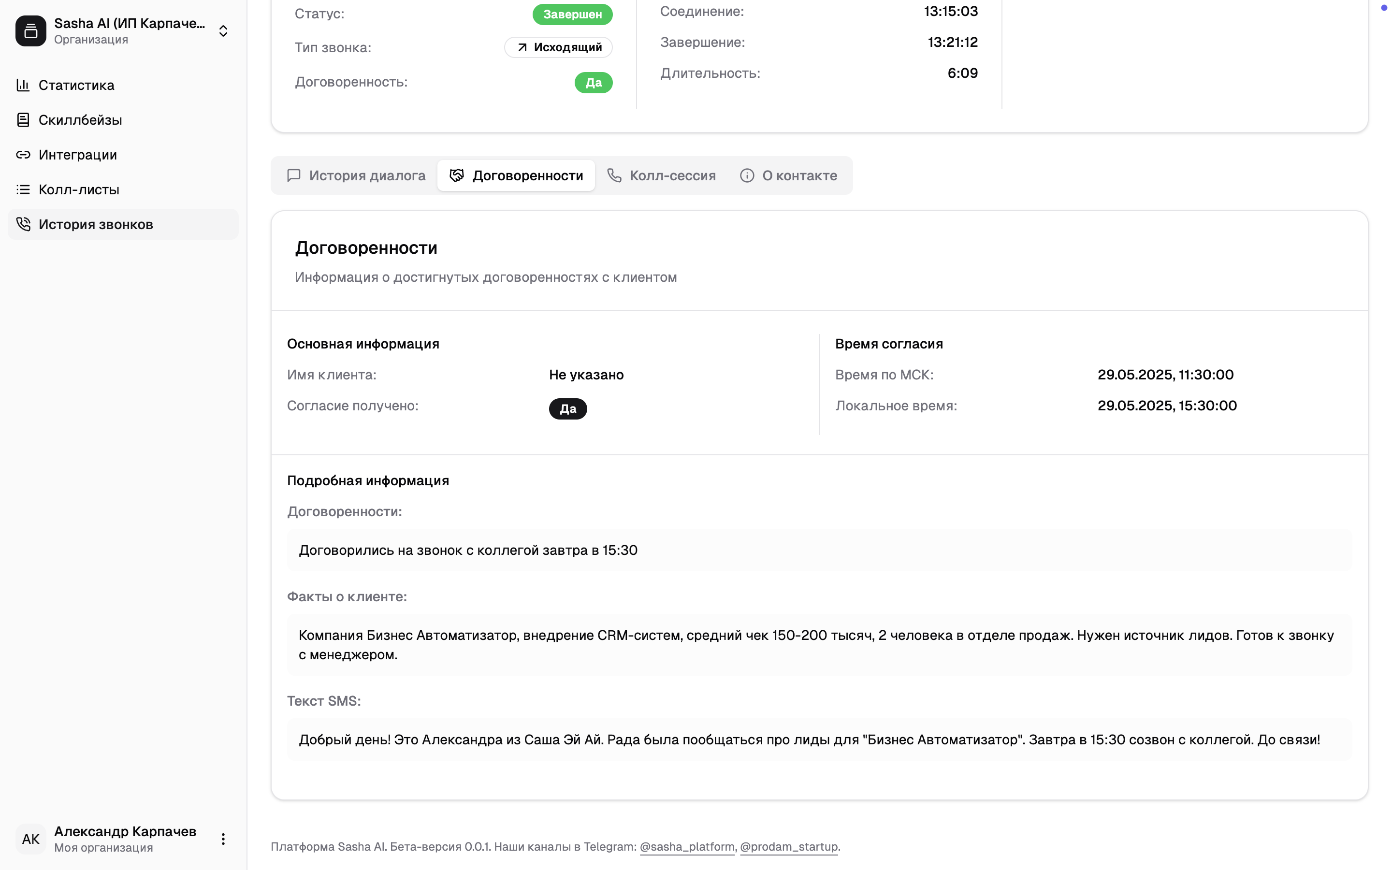Click the handshake icon on the Договоренности tab
The width and height of the screenshot is (1392, 870).
pos(457,175)
